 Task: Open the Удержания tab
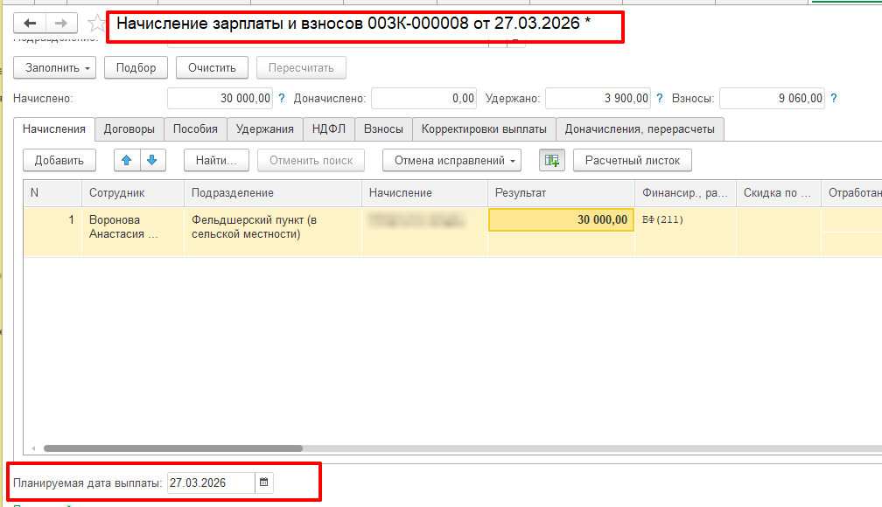tap(265, 129)
